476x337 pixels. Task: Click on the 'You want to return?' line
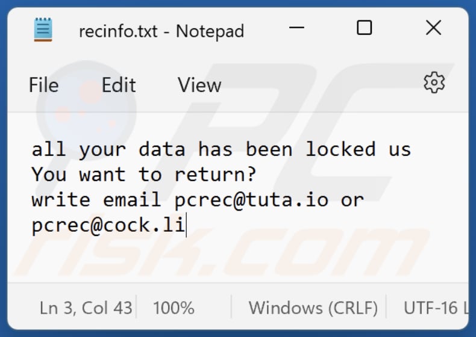point(143,175)
